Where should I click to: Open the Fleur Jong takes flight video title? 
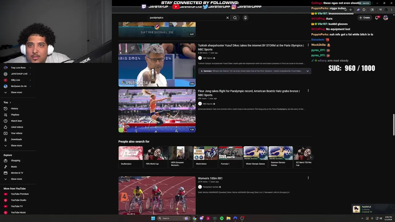pyautogui.click(x=249, y=93)
